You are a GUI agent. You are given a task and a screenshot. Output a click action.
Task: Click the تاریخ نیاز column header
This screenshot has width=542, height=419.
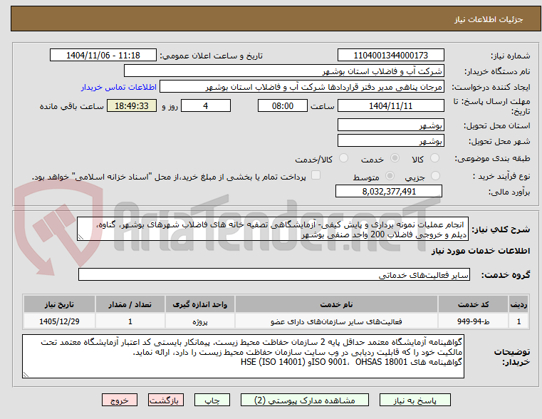click(59, 304)
